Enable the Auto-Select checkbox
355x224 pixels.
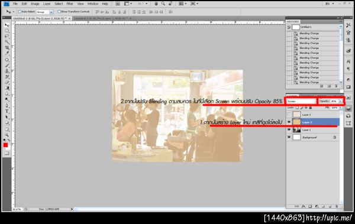[x=20, y=12]
